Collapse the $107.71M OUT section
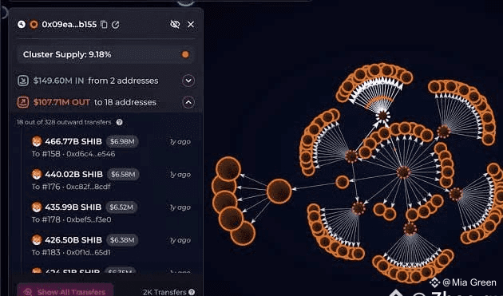This screenshot has height=296, width=503. [x=188, y=102]
